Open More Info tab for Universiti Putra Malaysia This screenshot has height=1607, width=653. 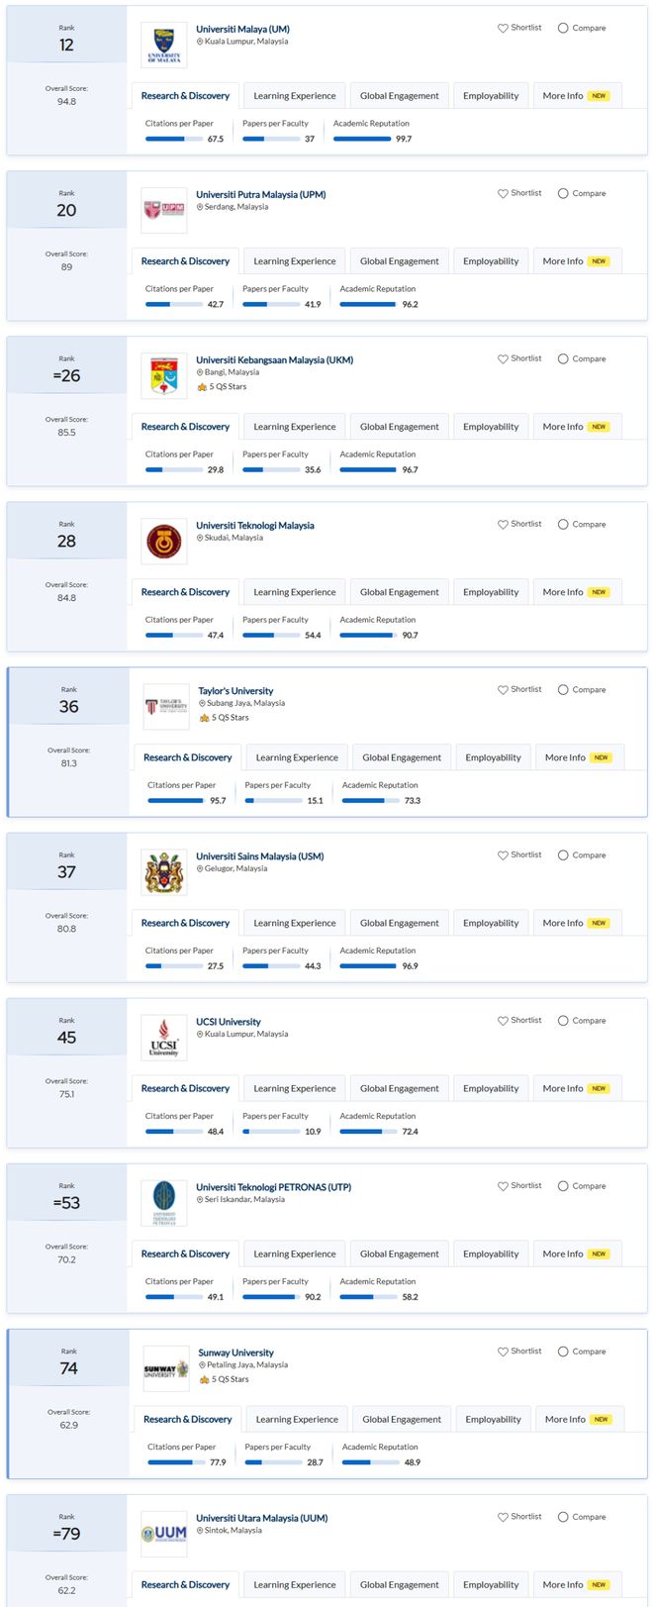coord(577,261)
